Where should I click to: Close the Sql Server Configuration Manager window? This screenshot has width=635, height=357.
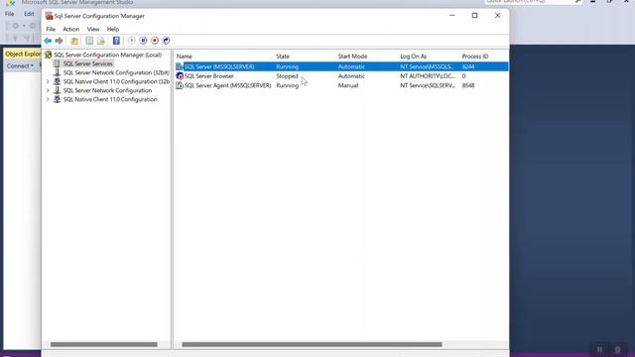click(497, 16)
